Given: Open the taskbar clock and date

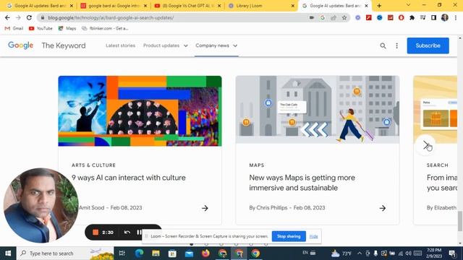Looking at the screenshot, I should [434, 253].
